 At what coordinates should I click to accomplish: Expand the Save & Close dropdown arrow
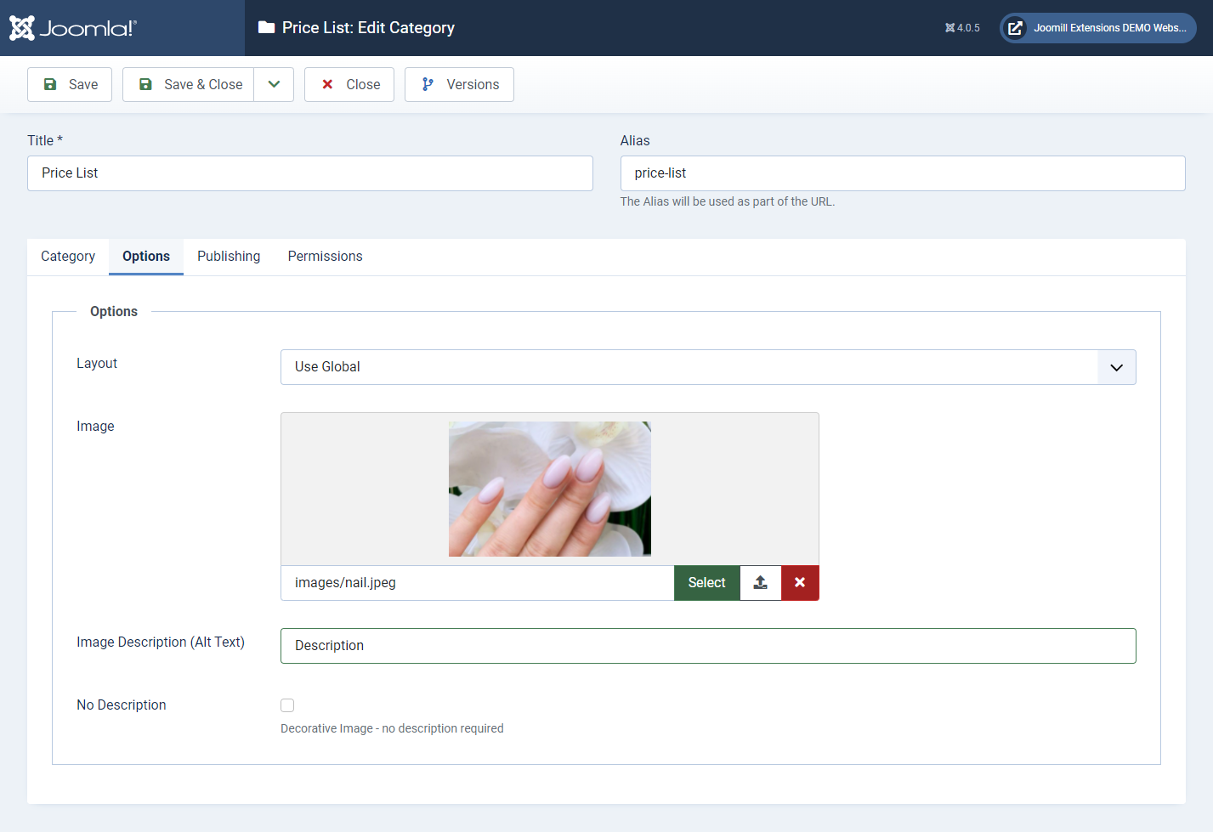[x=274, y=85]
